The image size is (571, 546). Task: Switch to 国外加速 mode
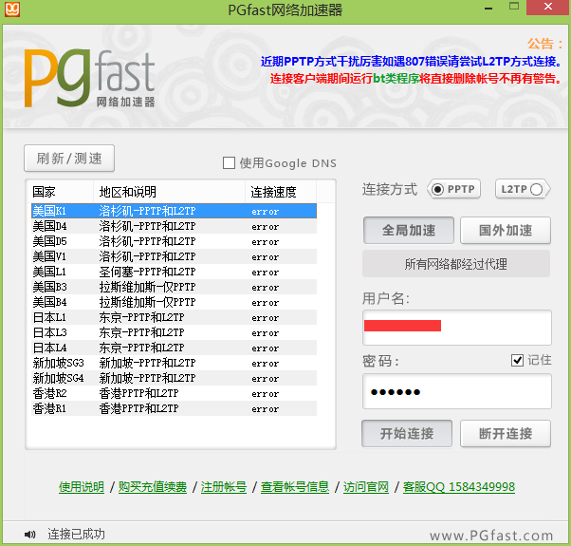(506, 231)
